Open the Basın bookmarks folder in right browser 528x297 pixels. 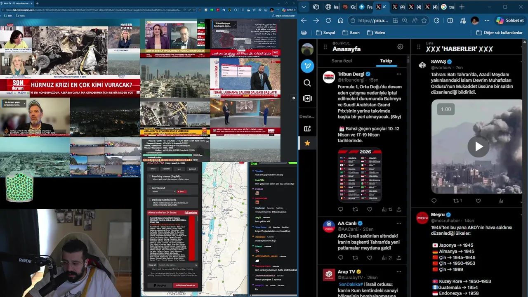point(351,33)
